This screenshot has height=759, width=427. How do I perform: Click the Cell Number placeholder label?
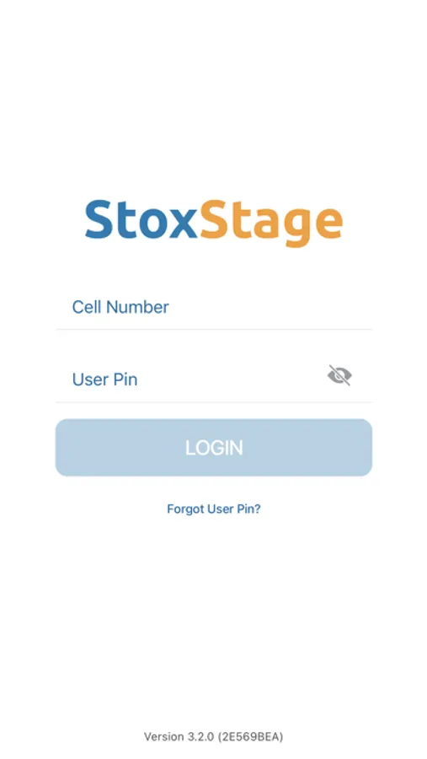tap(120, 307)
